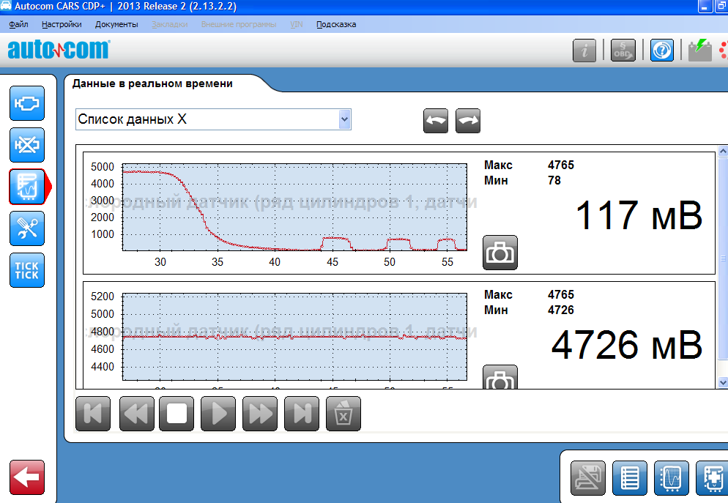
Task: Rewind the data playback
Action: 135,414
